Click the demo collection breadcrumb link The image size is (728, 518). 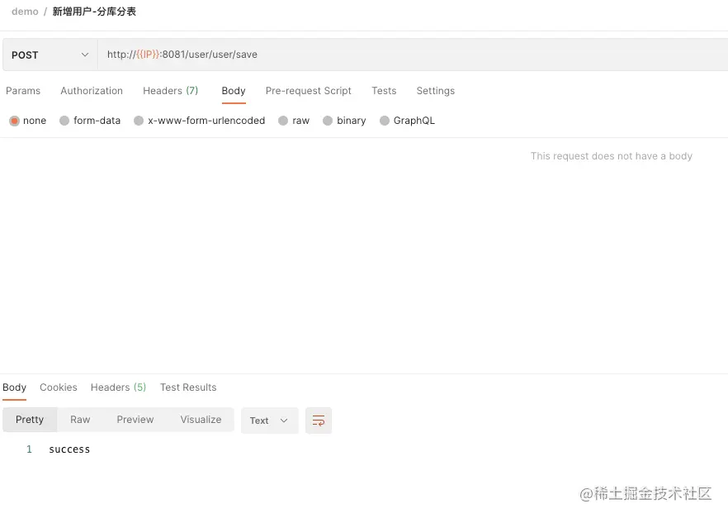25,12
